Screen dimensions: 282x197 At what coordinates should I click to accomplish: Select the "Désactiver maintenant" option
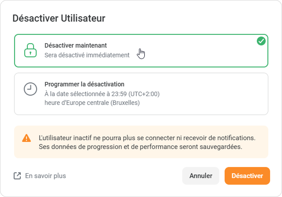(x=75, y=45)
